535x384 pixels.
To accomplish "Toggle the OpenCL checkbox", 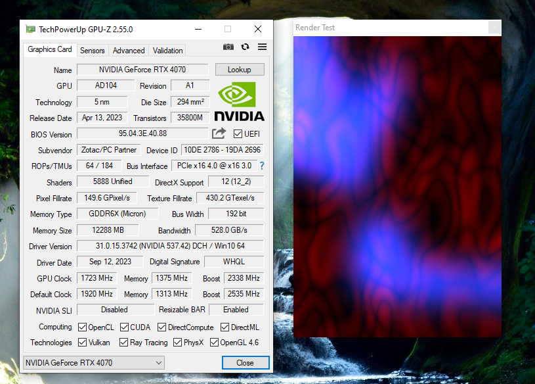I will coord(82,327).
